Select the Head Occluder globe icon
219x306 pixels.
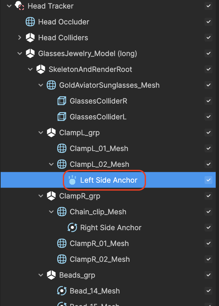point(30,22)
